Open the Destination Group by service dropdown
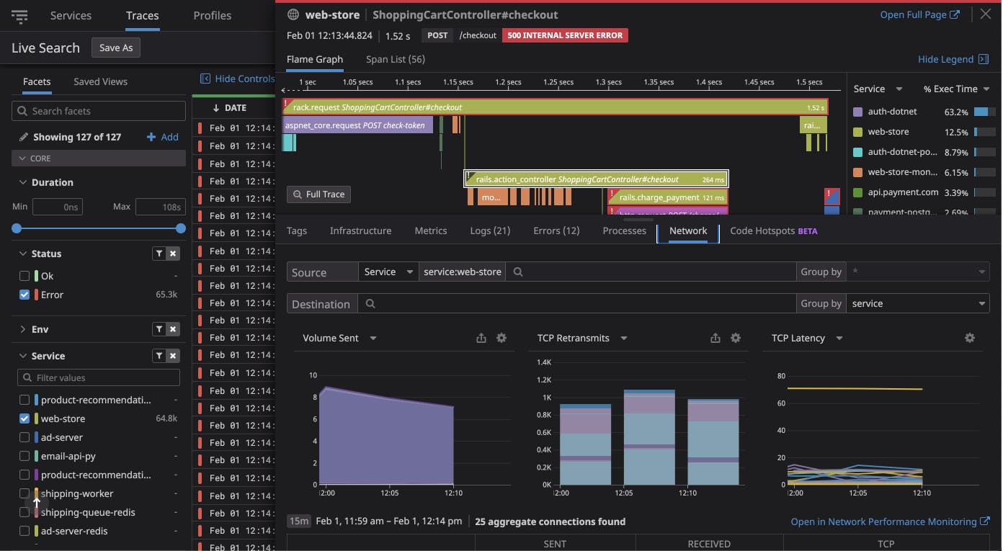The image size is (1003, 551). tap(917, 303)
